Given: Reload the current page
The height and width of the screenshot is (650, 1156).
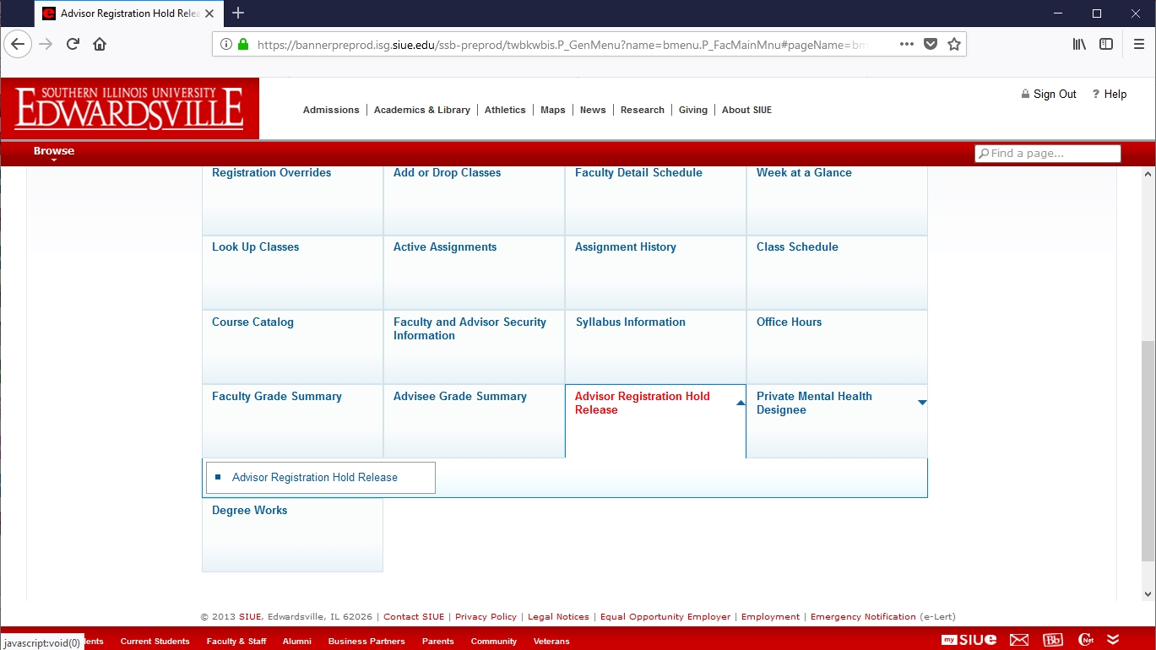Looking at the screenshot, I should [x=73, y=45].
